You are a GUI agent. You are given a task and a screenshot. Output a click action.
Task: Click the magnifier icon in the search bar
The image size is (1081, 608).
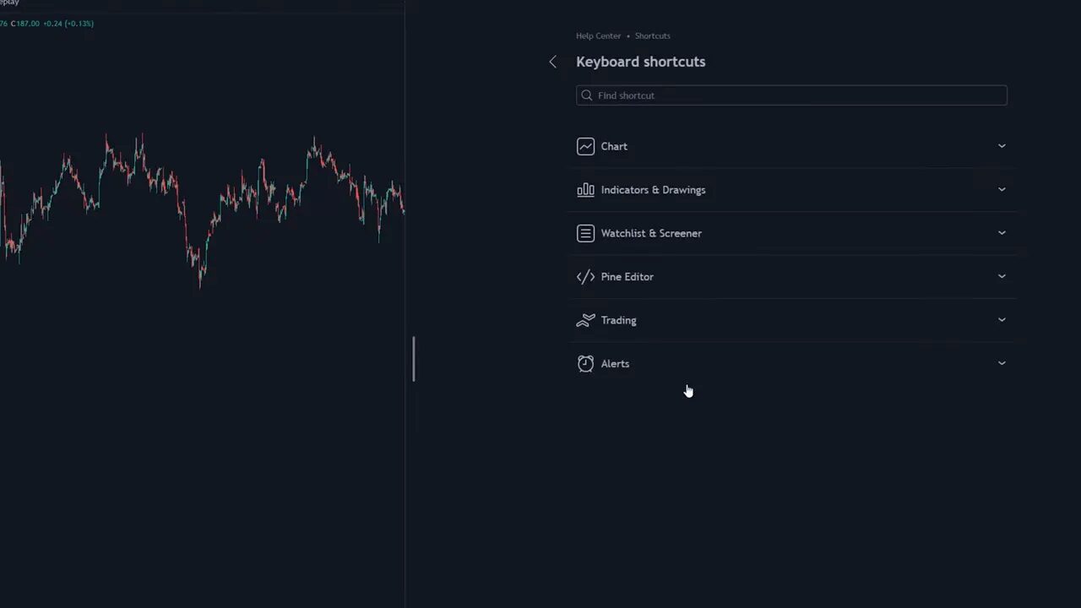587,95
